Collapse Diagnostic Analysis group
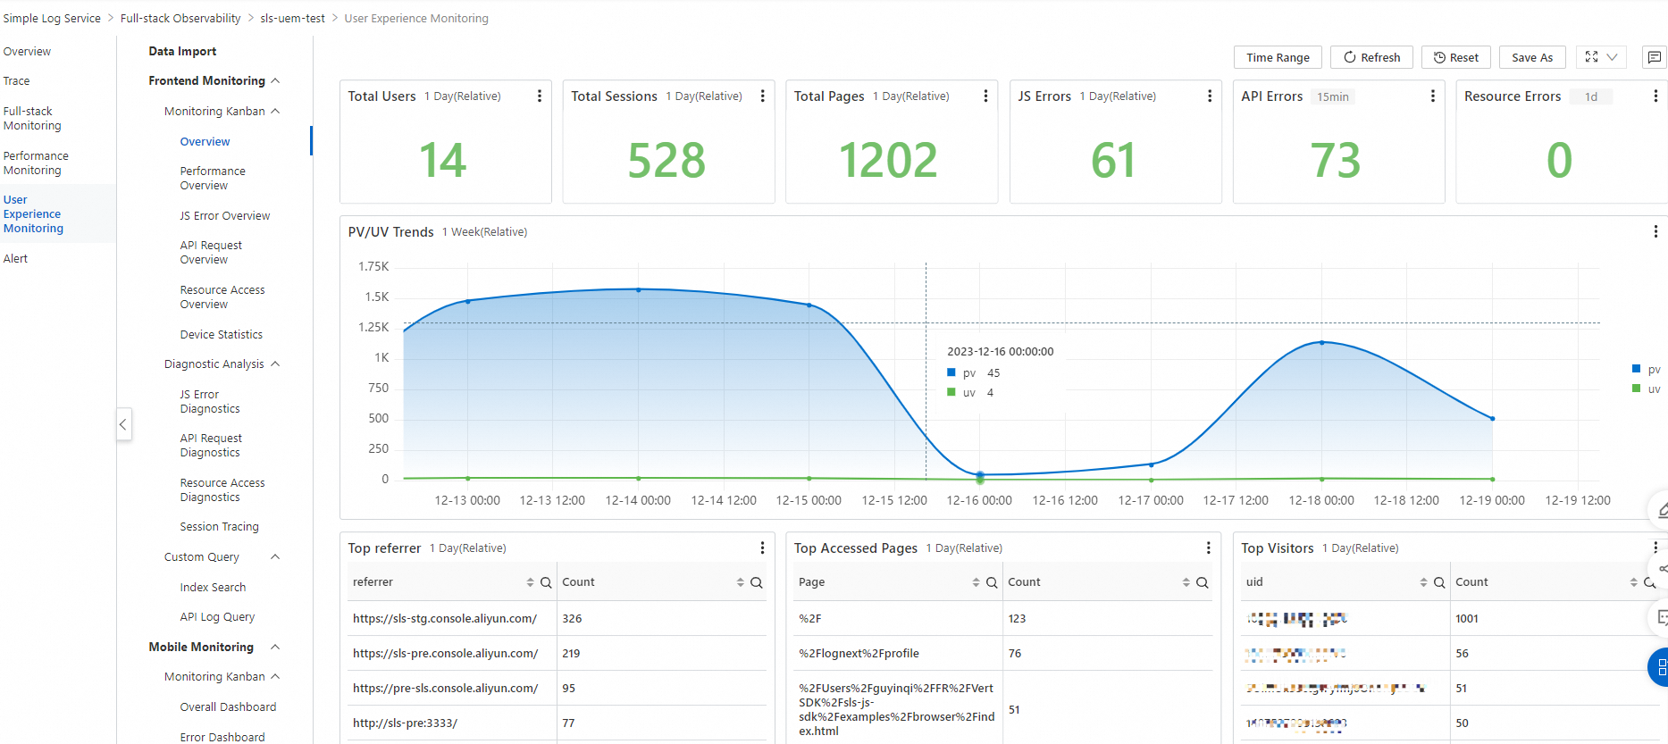 275,364
